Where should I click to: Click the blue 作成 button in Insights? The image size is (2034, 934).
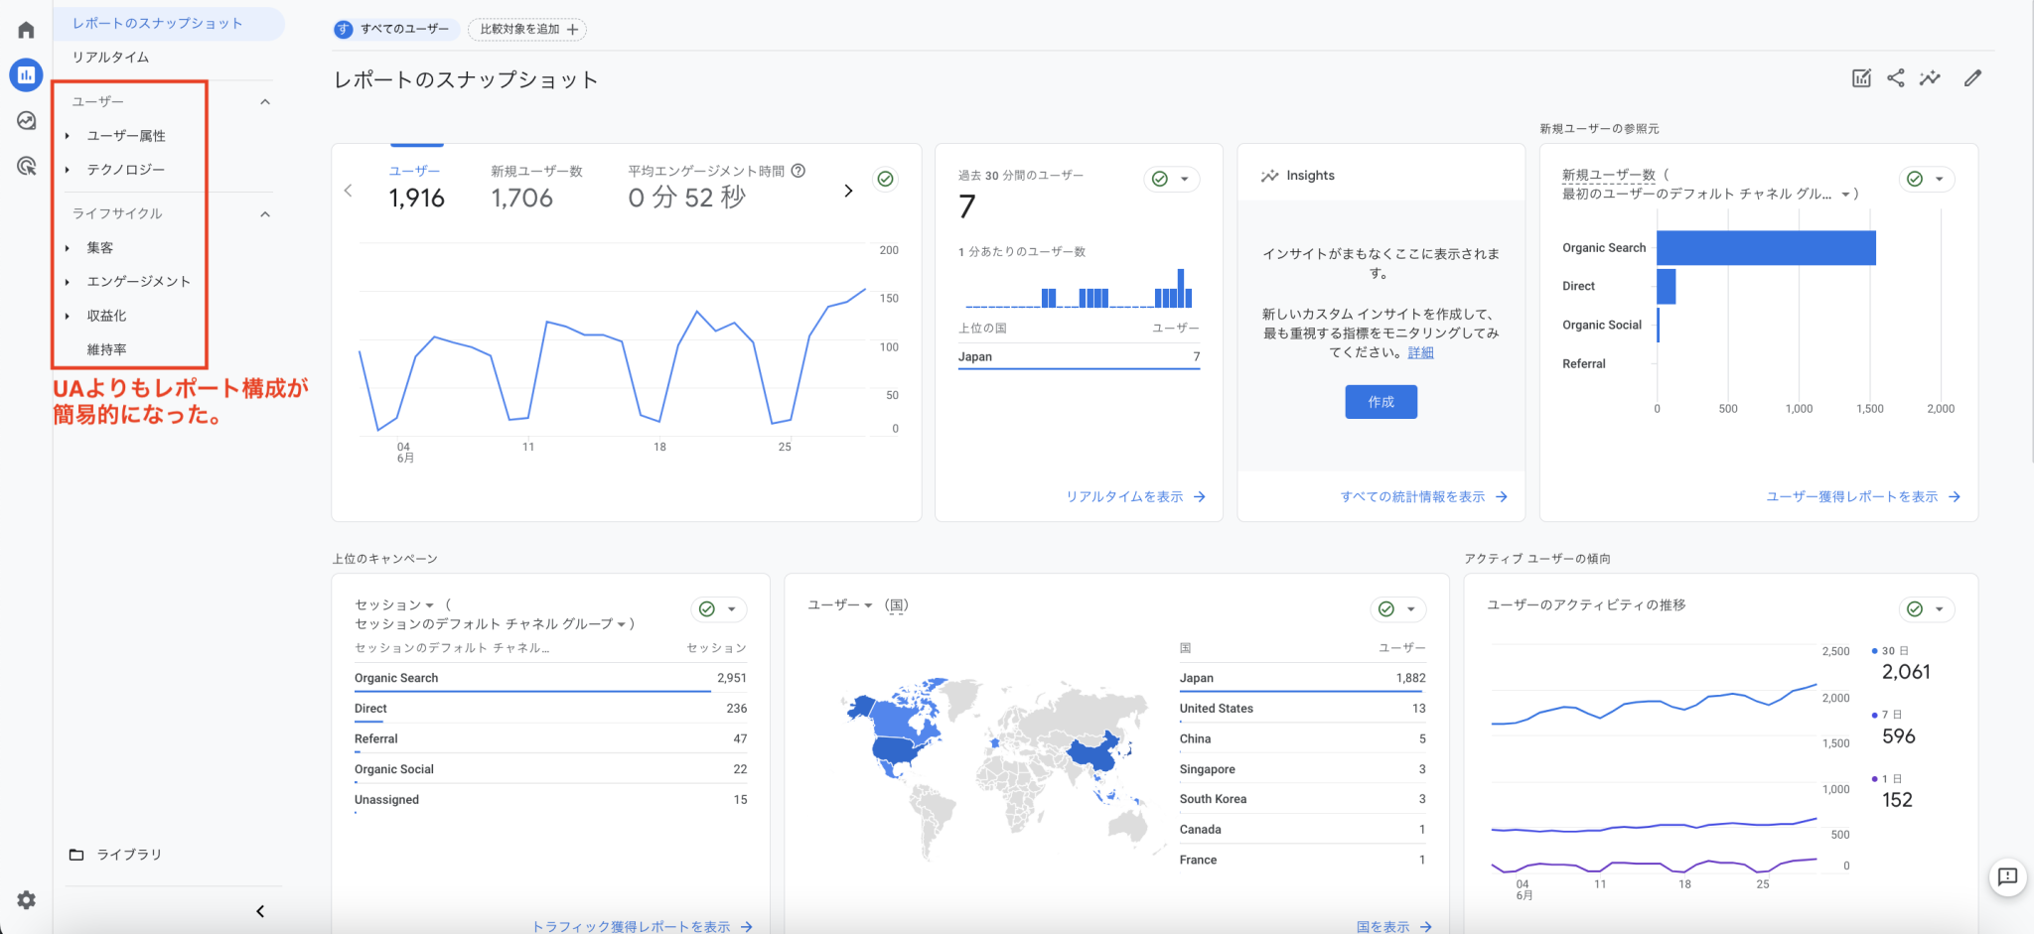1380,402
